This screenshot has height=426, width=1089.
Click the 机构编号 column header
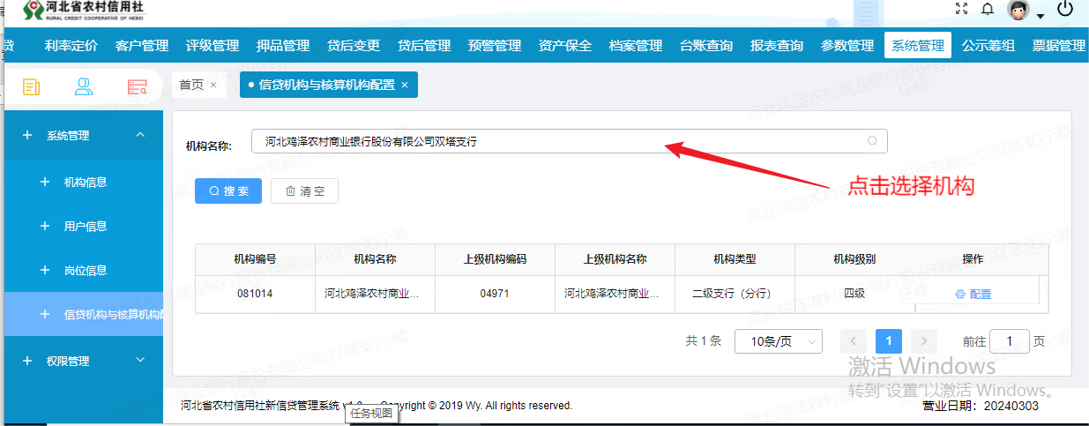tap(255, 259)
